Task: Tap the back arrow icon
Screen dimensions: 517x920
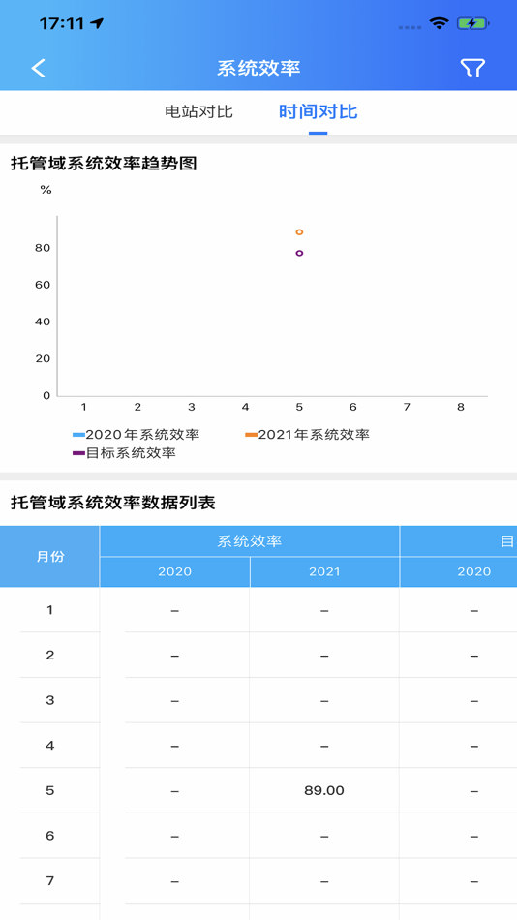Action: click(x=38, y=68)
